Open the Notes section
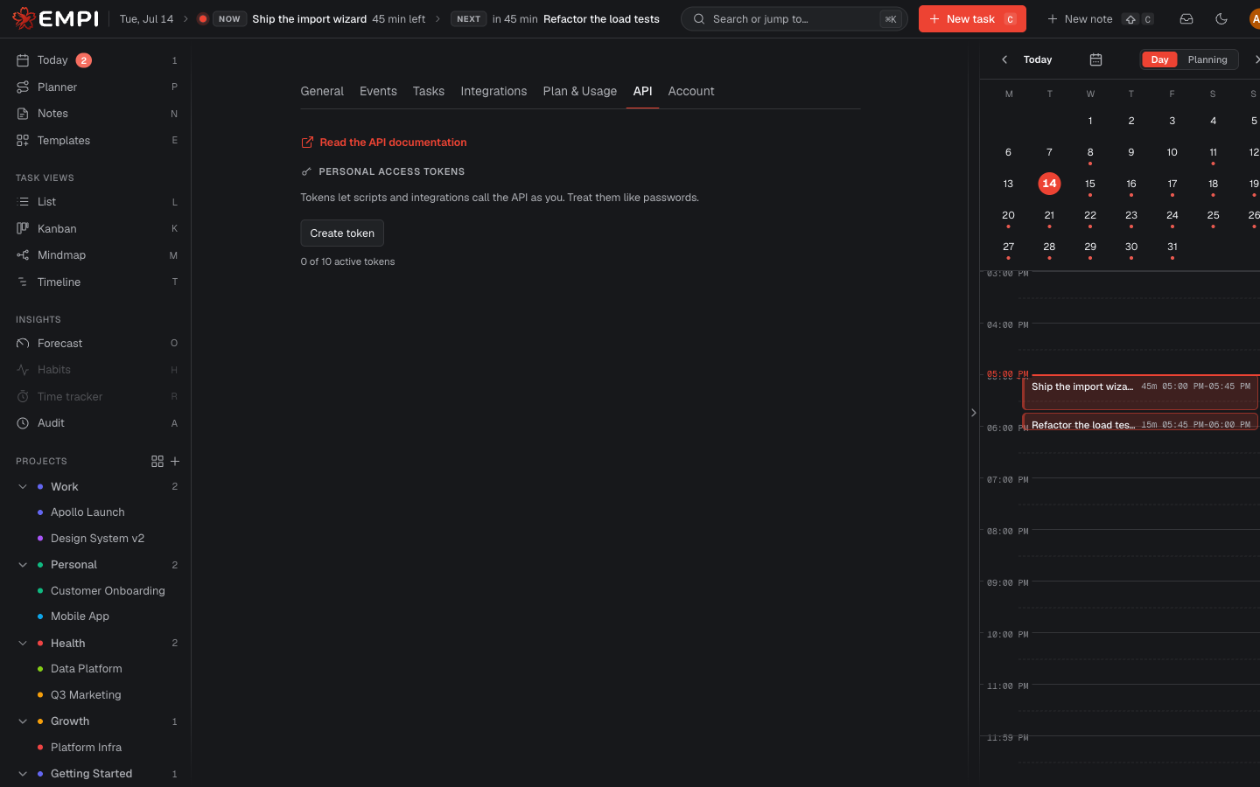This screenshot has width=1260, height=787. click(96, 114)
